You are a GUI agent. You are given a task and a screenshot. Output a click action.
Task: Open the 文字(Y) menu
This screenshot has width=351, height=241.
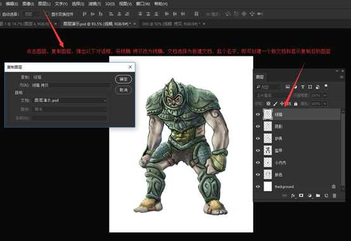tap(61, 4)
